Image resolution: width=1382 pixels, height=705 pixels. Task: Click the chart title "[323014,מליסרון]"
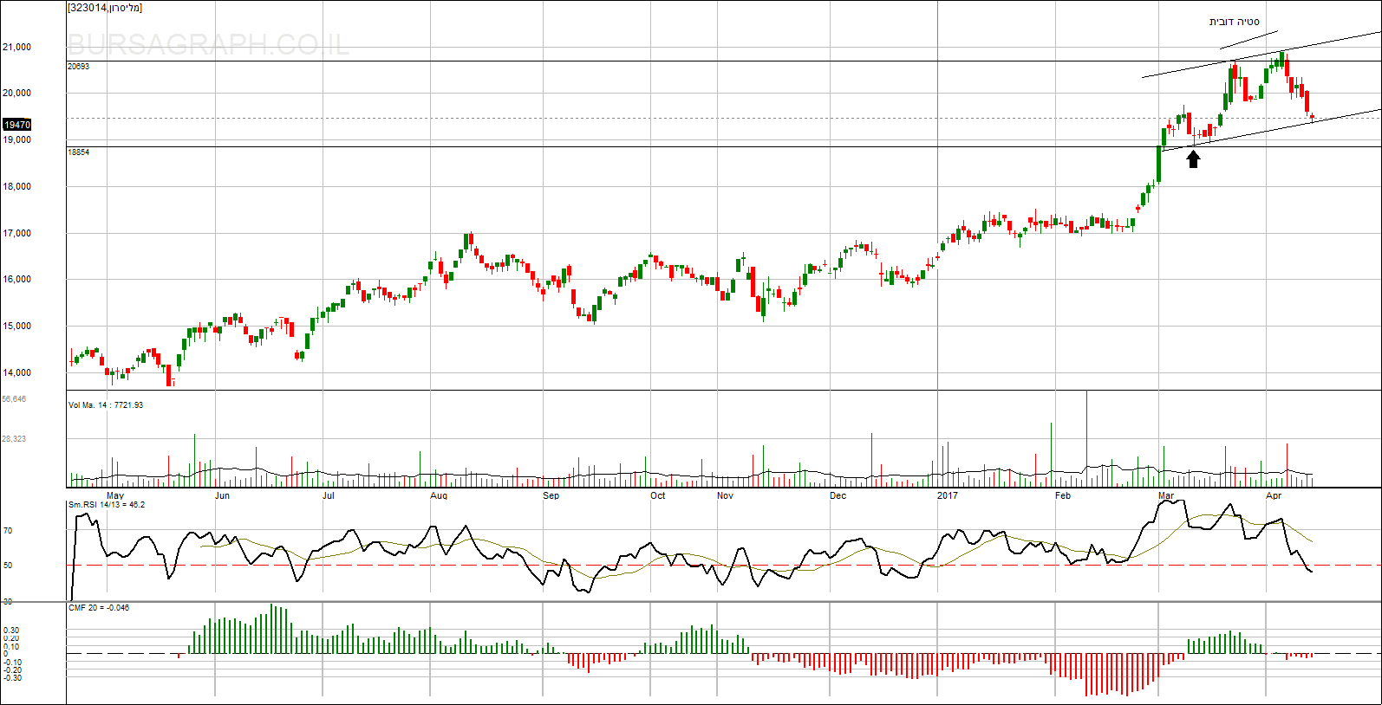pos(105,8)
